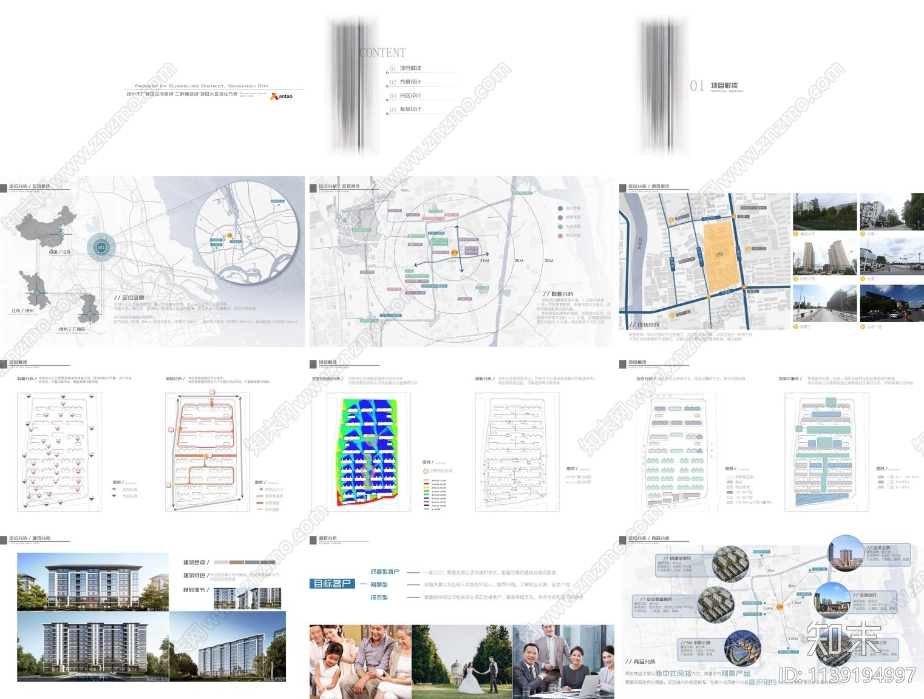Viewport: 924px width, 699px height.
Task: Select '01 项目解读' in the CONTENT list
Action: (x=406, y=69)
